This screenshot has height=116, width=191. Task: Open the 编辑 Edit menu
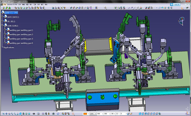(x=23, y=5)
